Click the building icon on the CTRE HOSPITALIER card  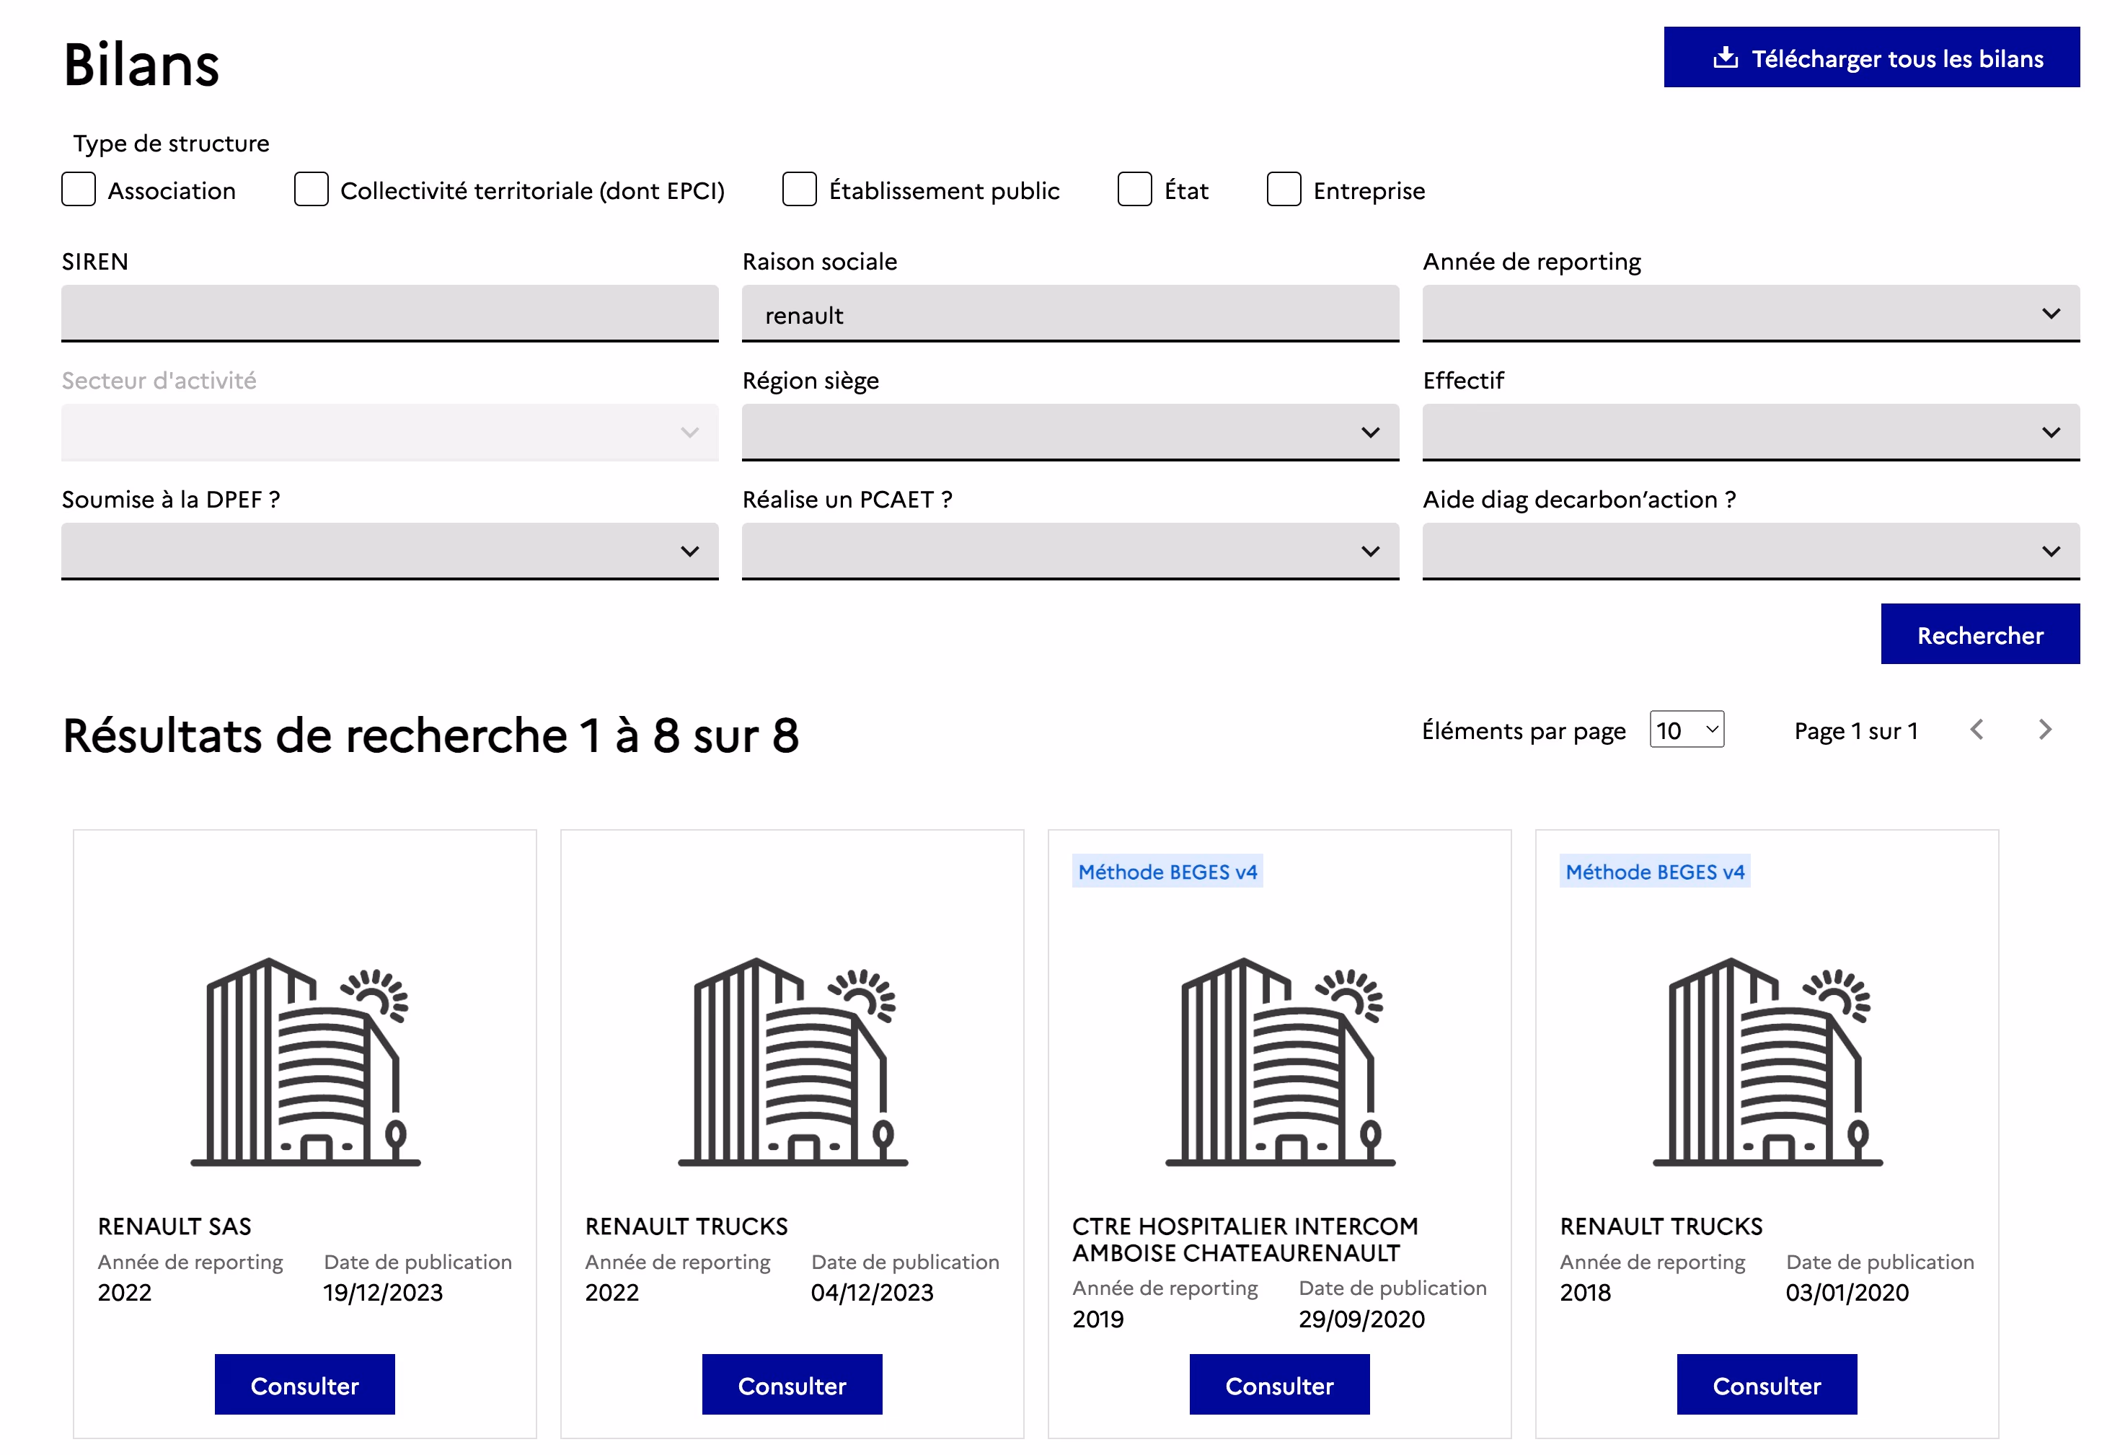[x=1279, y=1063]
